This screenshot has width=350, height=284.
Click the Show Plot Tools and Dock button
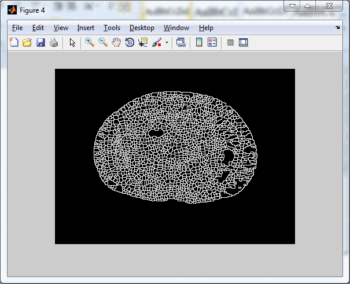pyautogui.click(x=244, y=42)
